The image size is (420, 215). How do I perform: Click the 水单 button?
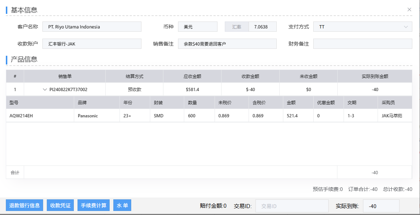(x=122, y=205)
